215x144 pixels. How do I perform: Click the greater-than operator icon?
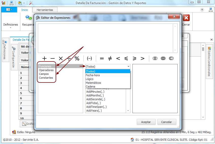pyautogui.click(x=143, y=58)
